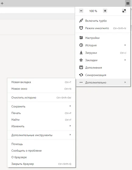Click the incognito mask icon
Image resolution: width=132 pixels, height=170 pixels.
pos(81,28)
